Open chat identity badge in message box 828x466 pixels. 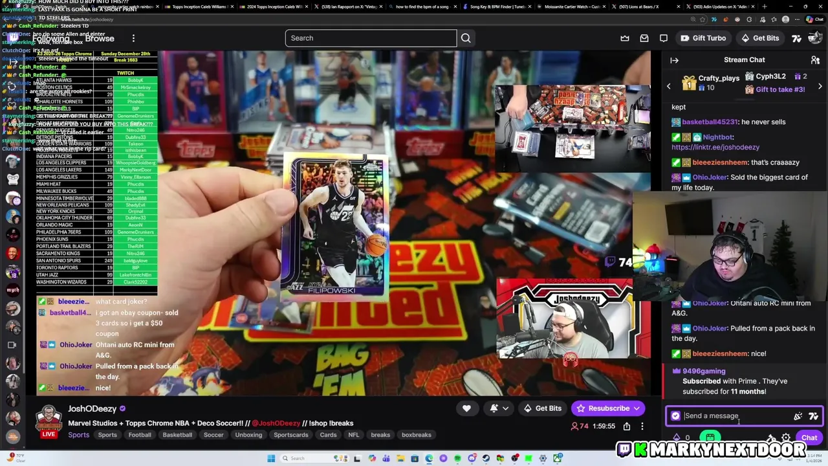(675, 416)
